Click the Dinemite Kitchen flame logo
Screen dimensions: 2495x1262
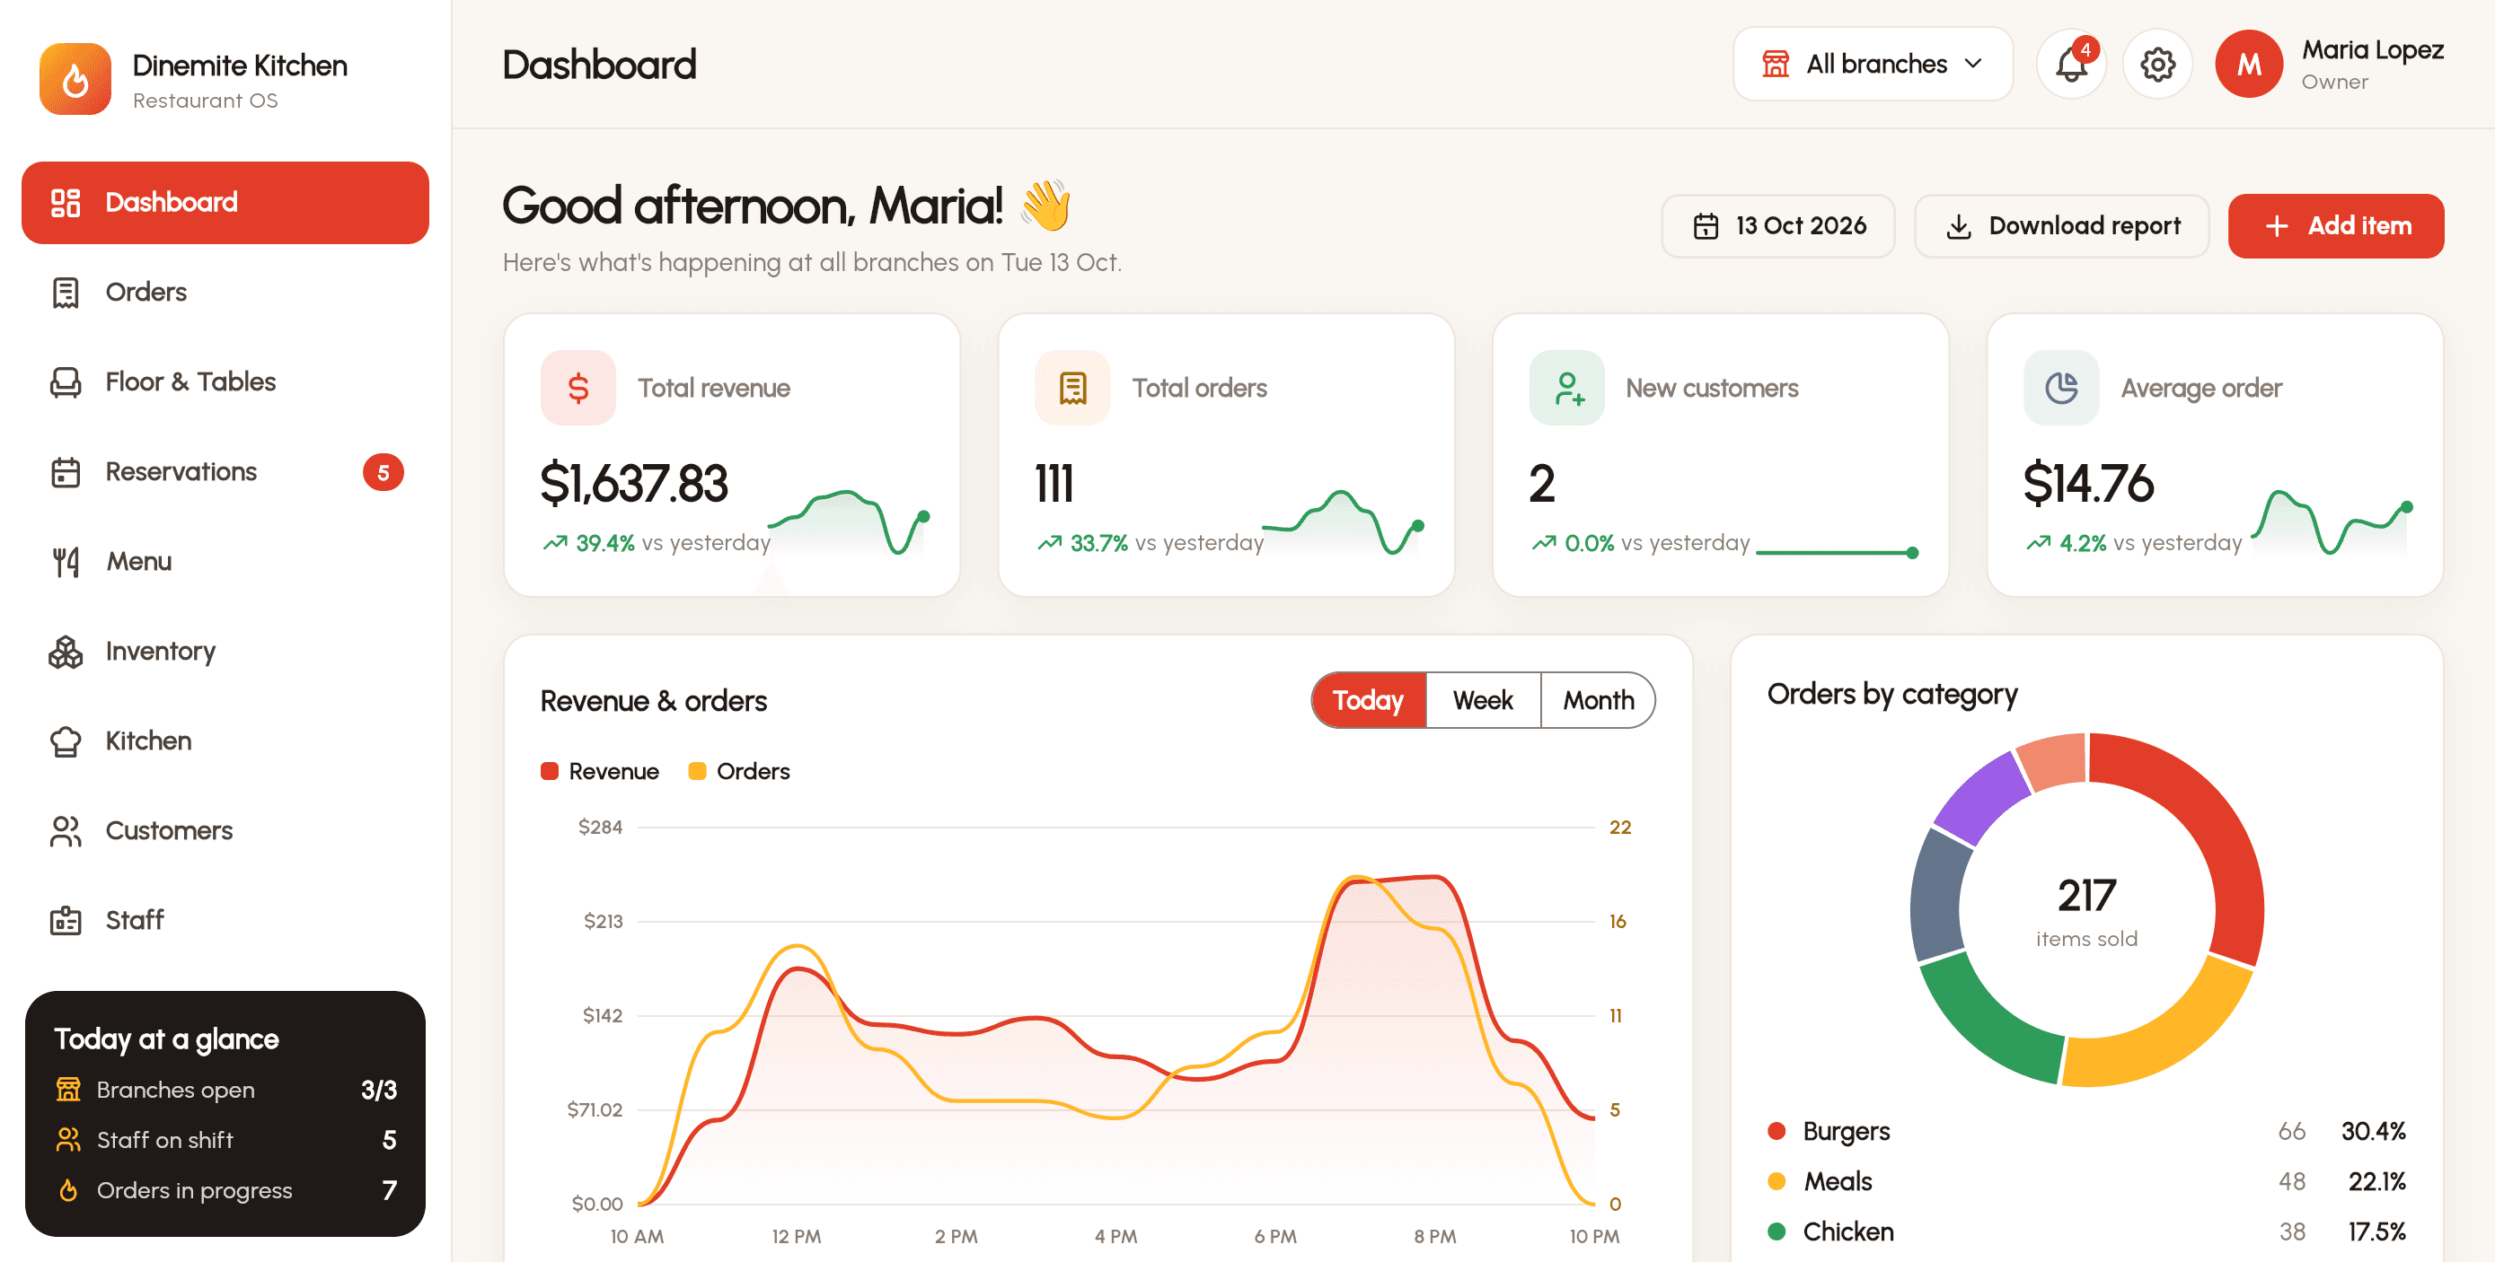[x=75, y=79]
